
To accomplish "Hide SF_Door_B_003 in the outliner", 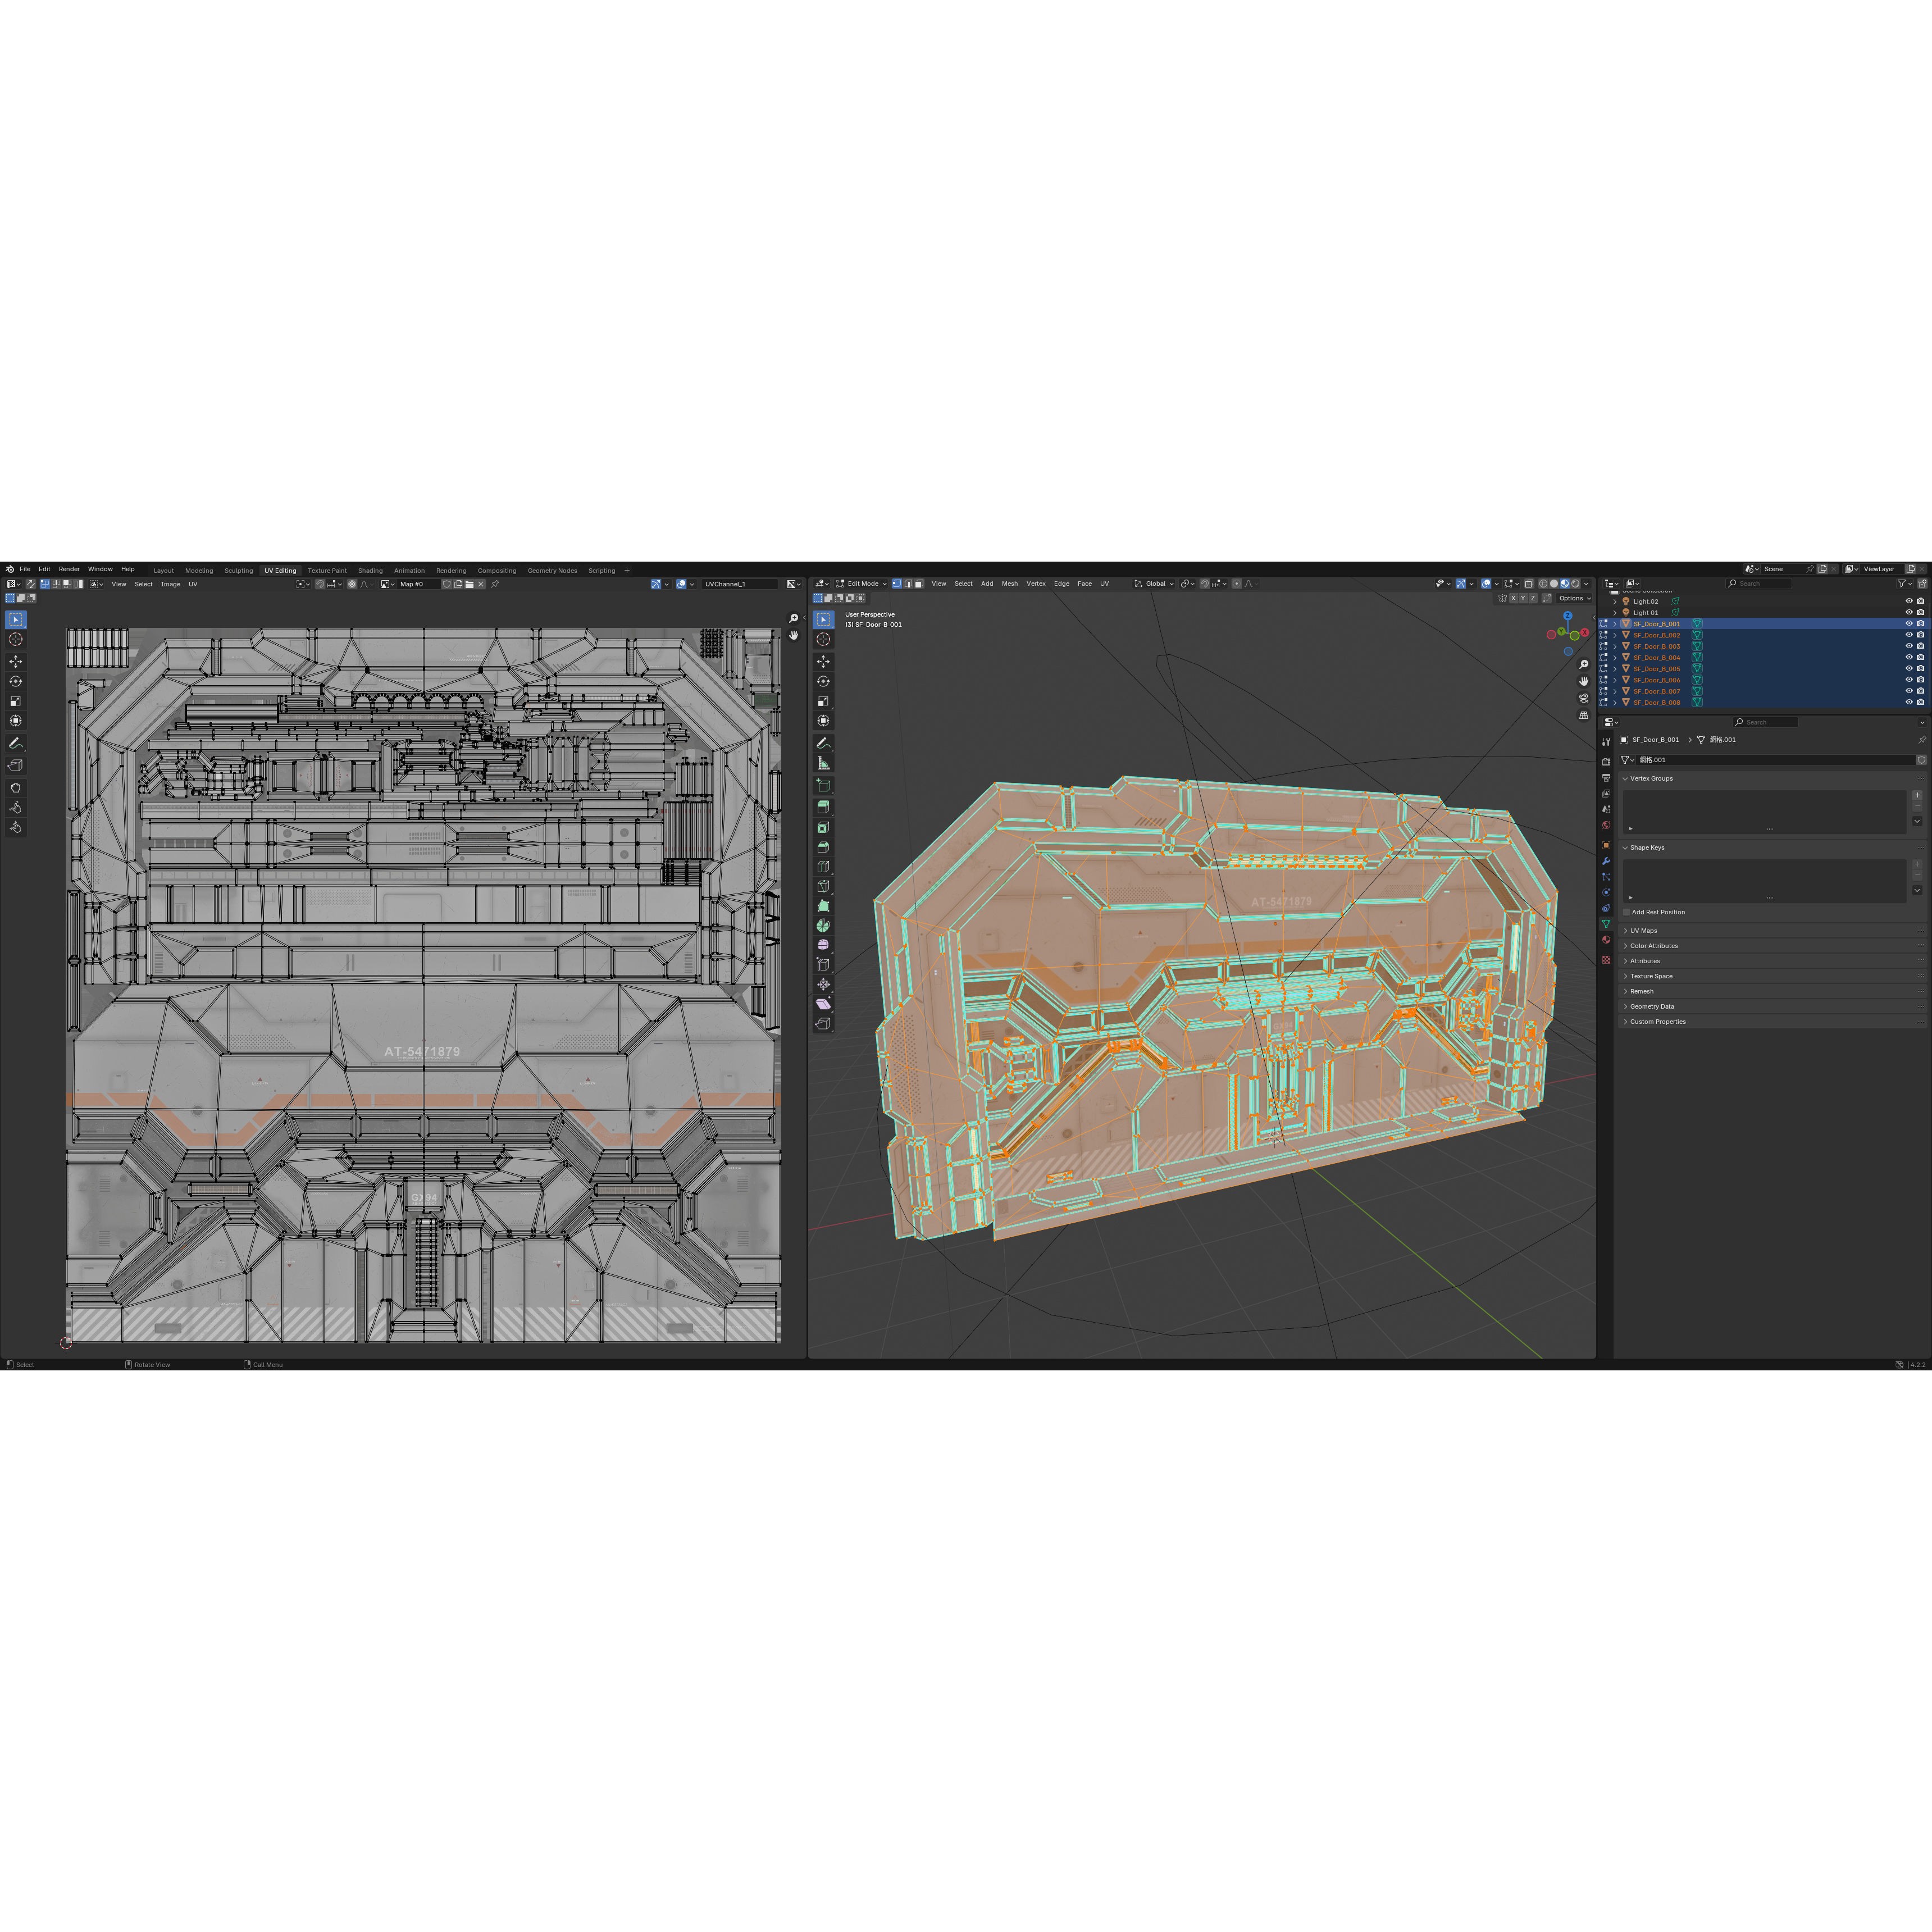I will 1909,646.
